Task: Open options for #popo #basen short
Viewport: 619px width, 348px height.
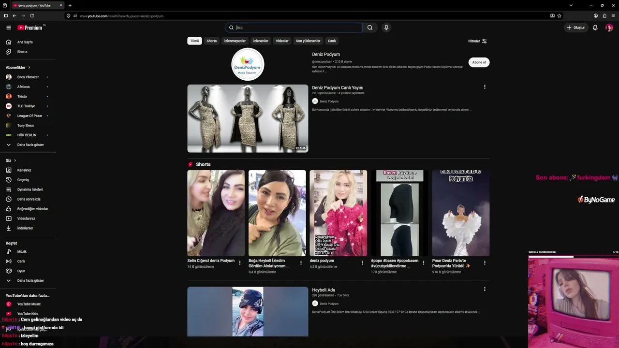Action: pos(424,263)
